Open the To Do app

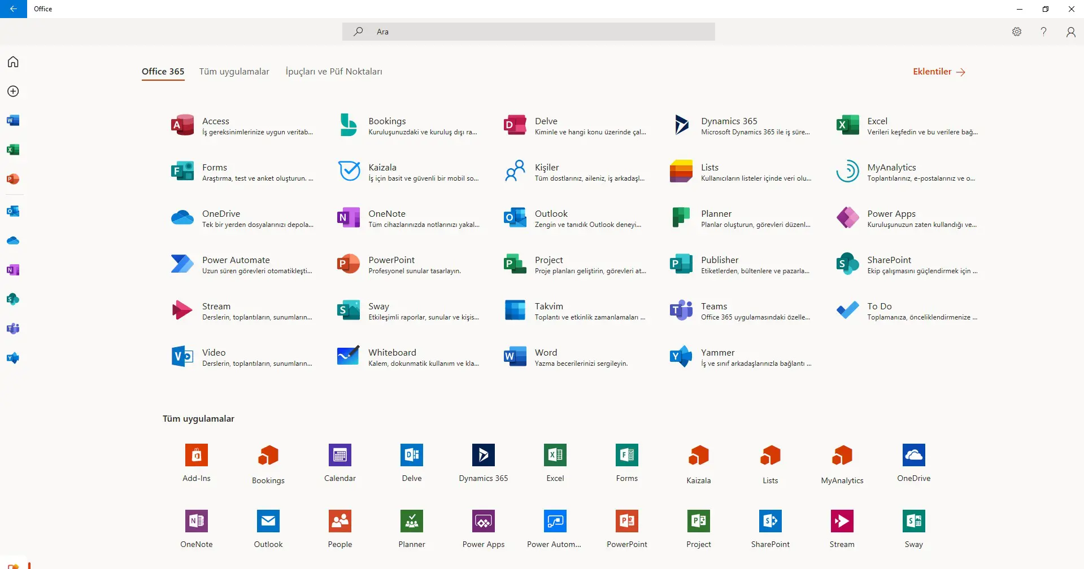847,310
